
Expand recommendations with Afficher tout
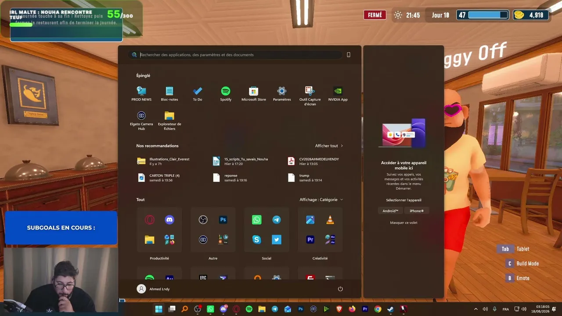click(329, 146)
